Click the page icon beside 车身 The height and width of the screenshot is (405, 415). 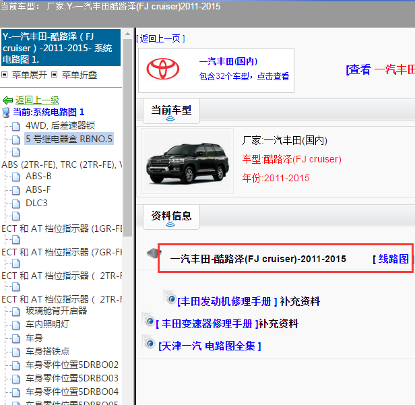[x=16, y=338]
